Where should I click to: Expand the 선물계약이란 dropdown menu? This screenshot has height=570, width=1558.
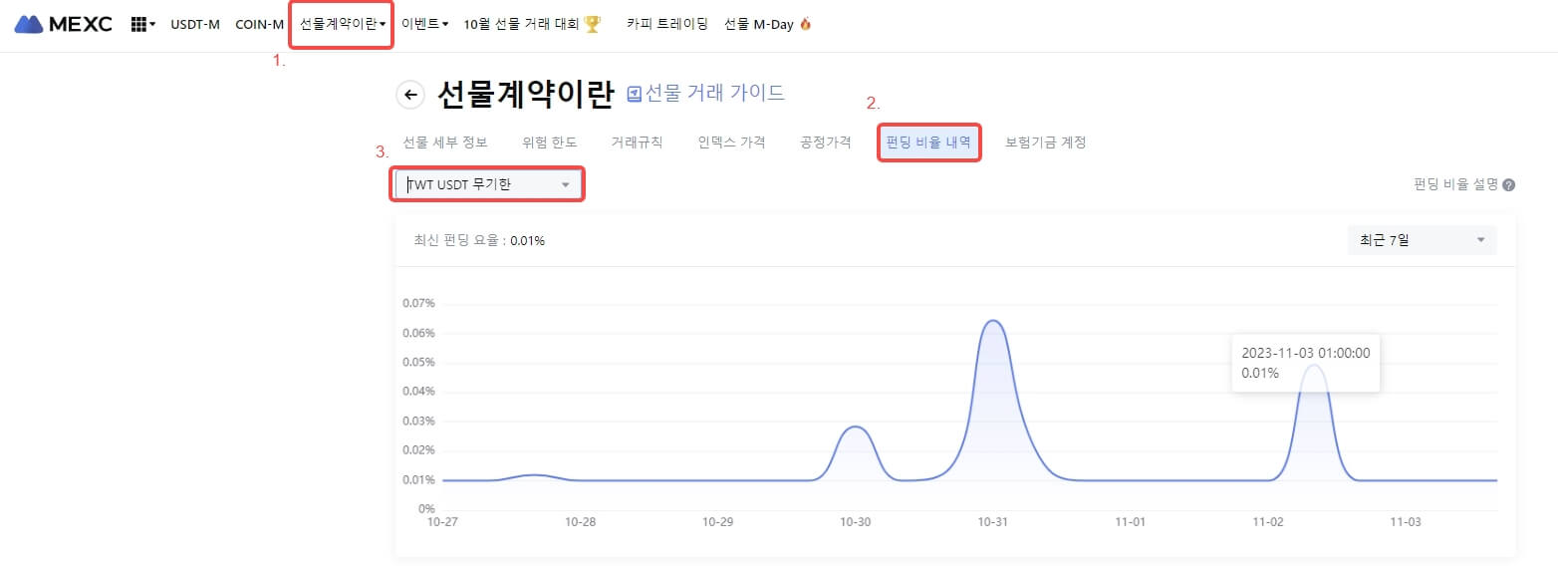(x=343, y=24)
